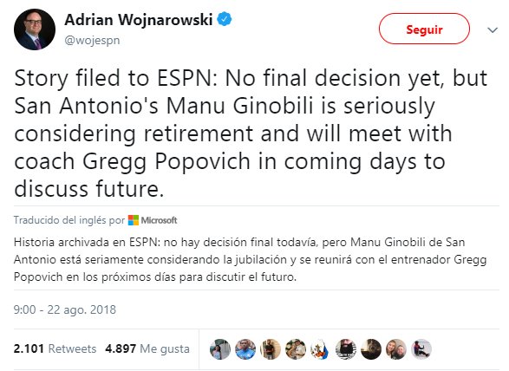The height and width of the screenshot is (371, 509).
Task: Open the cartoon character liker avatar
Action: click(x=320, y=349)
